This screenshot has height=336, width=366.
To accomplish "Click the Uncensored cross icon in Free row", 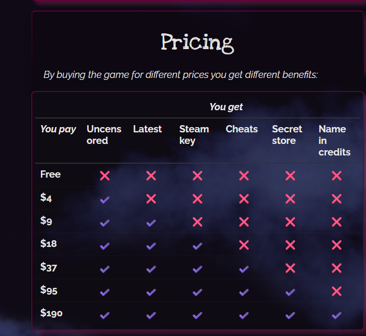I will click(105, 176).
